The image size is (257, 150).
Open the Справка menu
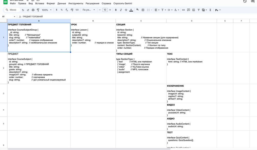pyautogui.click(x=106, y=3)
